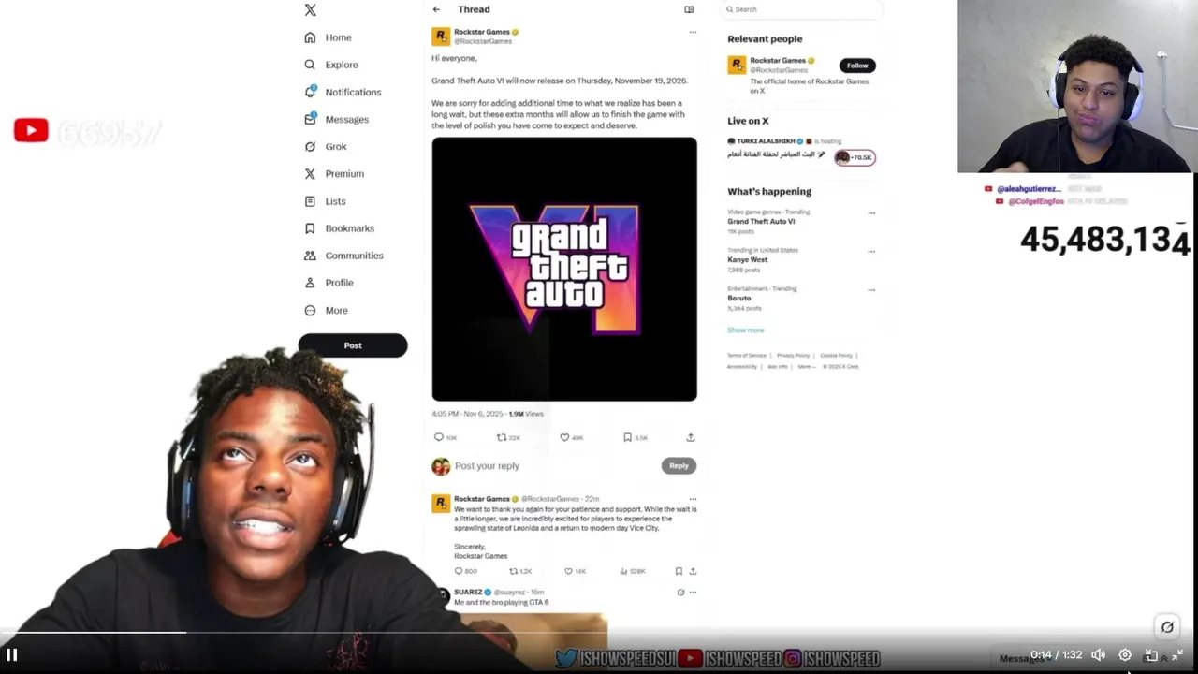The width and height of the screenshot is (1198, 674).
Task: Open video settings gear icon
Action: tap(1125, 655)
